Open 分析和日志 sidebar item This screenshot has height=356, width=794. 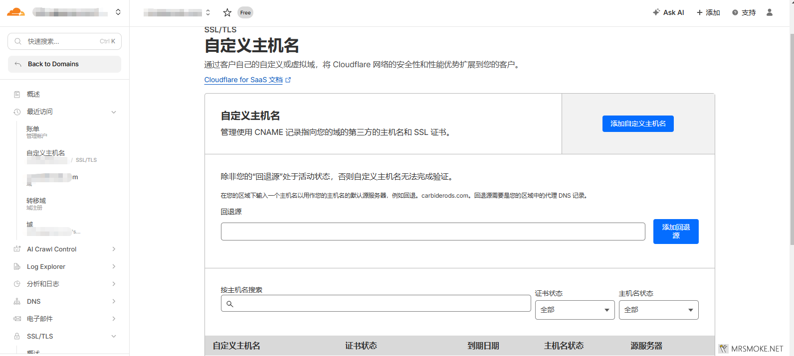click(x=43, y=284)
